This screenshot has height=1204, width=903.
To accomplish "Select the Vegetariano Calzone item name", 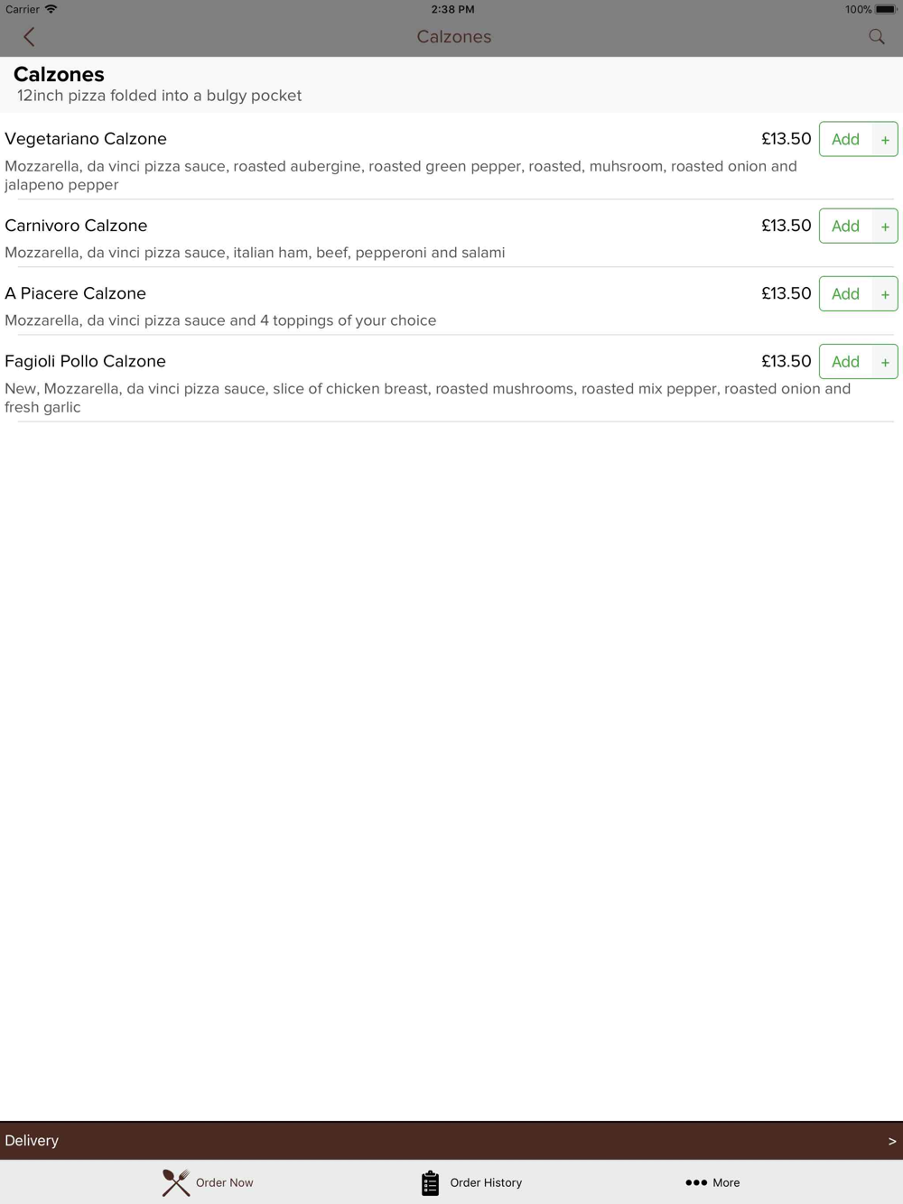I will pos(86,139).
